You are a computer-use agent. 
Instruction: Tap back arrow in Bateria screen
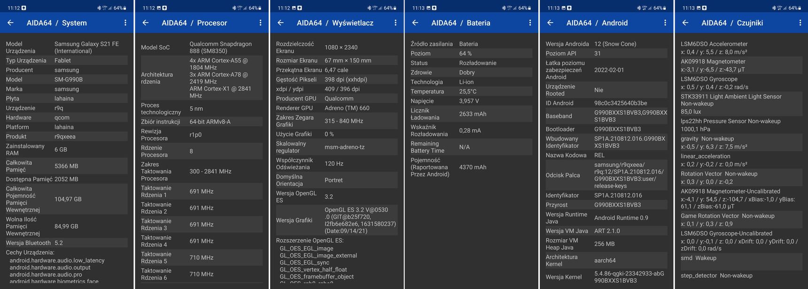click(x=415, y=23)
